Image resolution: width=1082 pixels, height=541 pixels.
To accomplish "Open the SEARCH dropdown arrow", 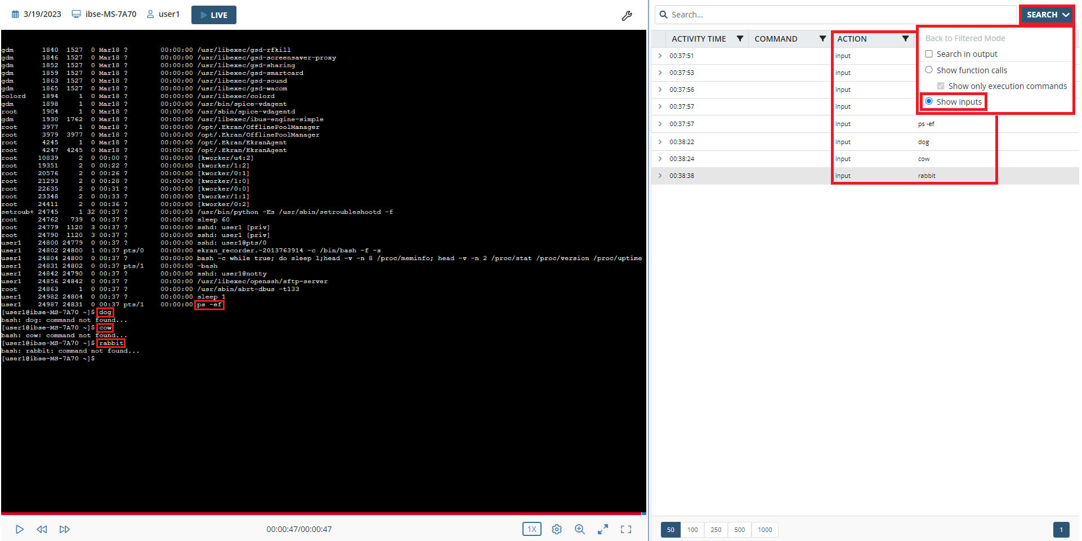I will [1066, 15].
